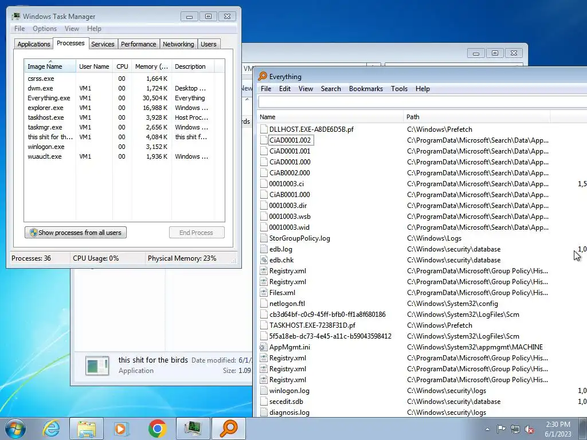
Task: Click the Everything magnifier title icon
Action: [x=263, y=76]
